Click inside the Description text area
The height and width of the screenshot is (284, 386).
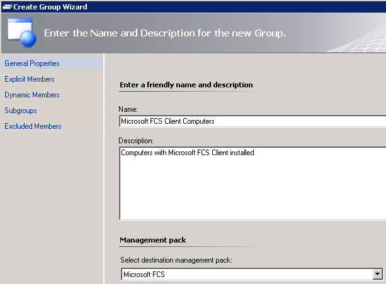point(253,183)
